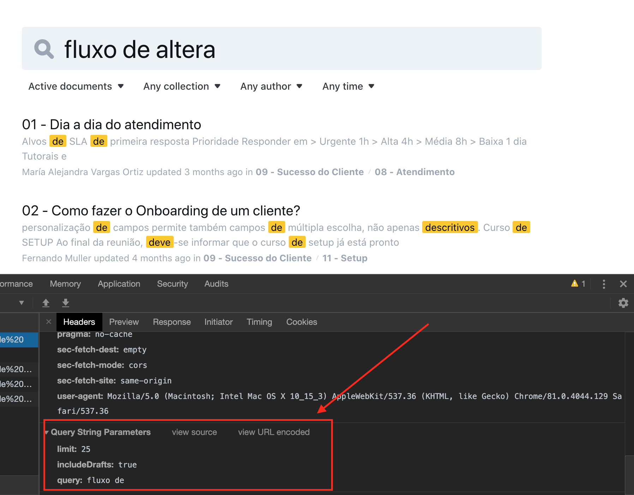
Task: Open the Active documents filter dropdown
Action: coord(76,86)
